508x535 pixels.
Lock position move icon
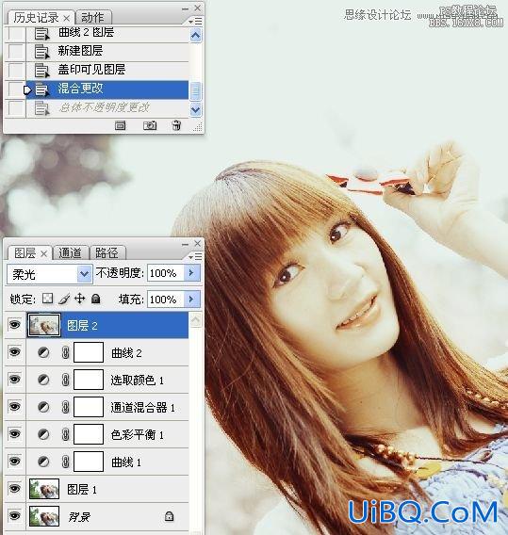pyautogui.click(x=80, y=299)
